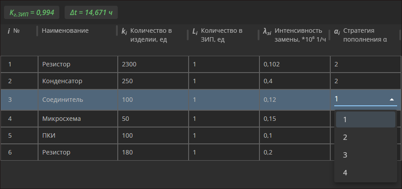Click ЗИП quantity 1 in Конденсатор row

click(x=224, y=81)
